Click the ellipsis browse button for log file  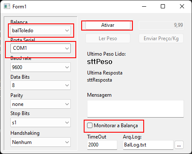pyautogui.click(x=179, y=145)
